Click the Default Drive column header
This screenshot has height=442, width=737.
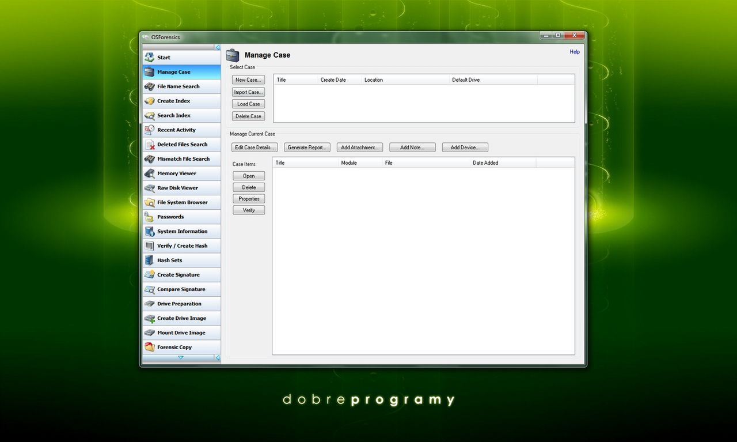point(493,80)
